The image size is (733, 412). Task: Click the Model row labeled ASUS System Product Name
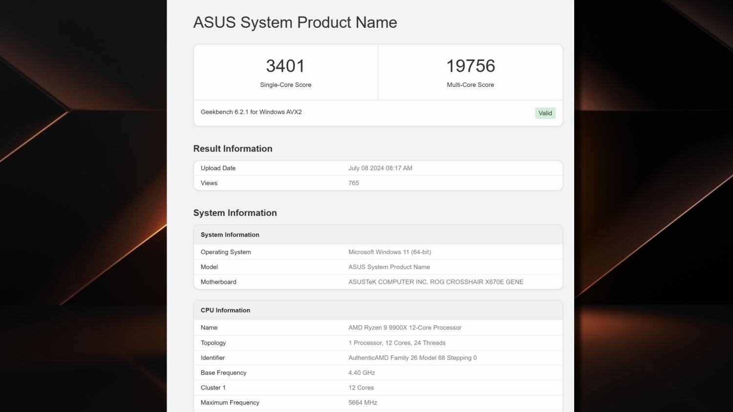209,267
